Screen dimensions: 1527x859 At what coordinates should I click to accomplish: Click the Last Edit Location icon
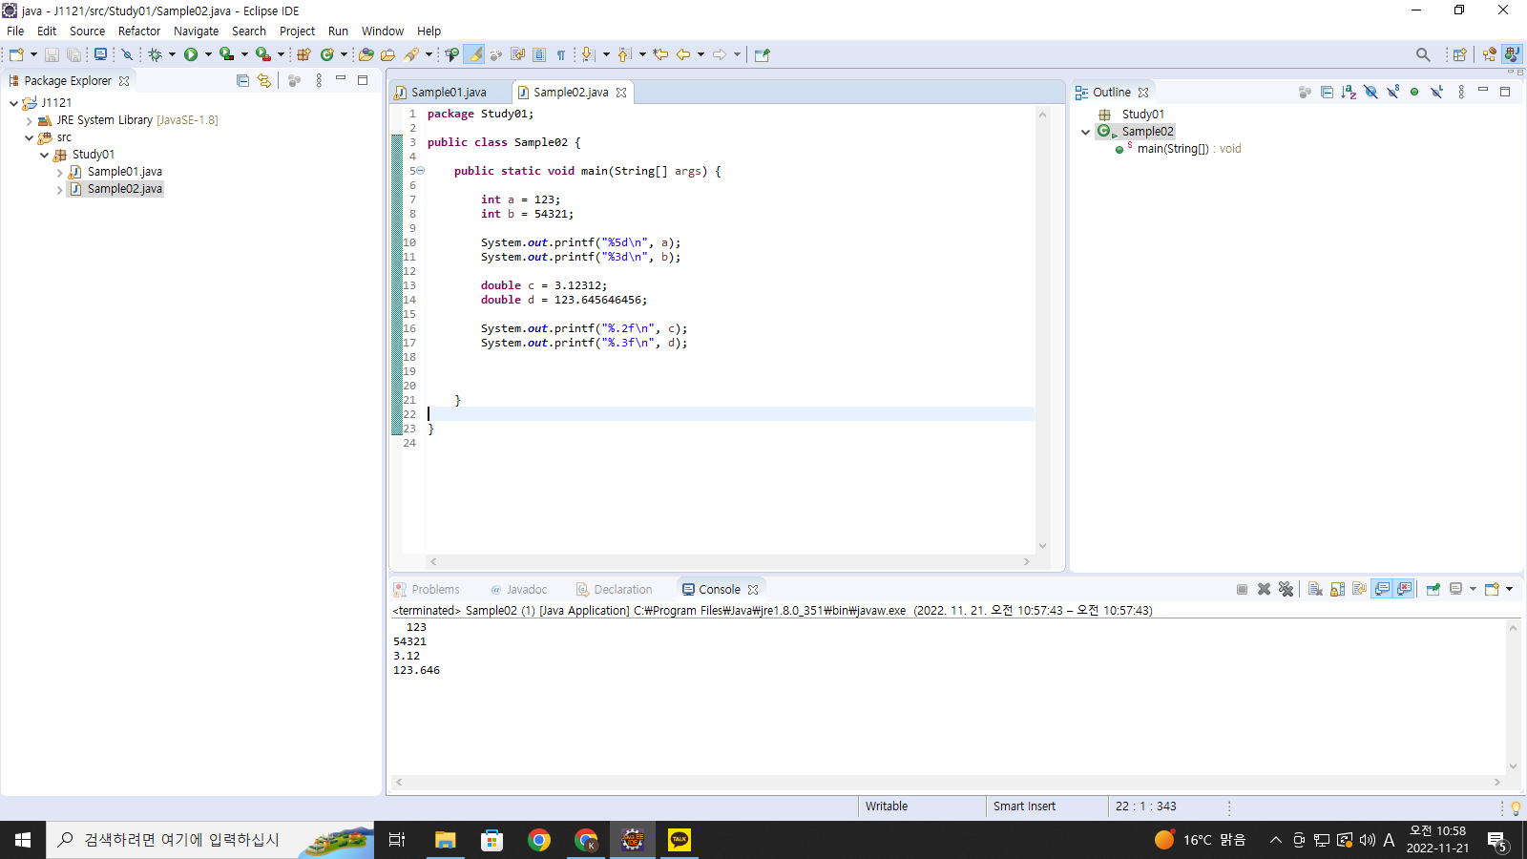tap(660, 54)
